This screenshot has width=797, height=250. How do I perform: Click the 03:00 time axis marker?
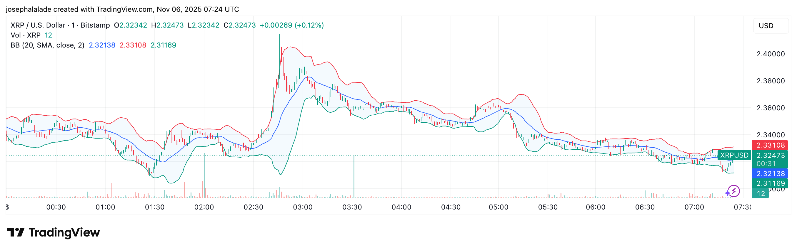click(303, 207)
